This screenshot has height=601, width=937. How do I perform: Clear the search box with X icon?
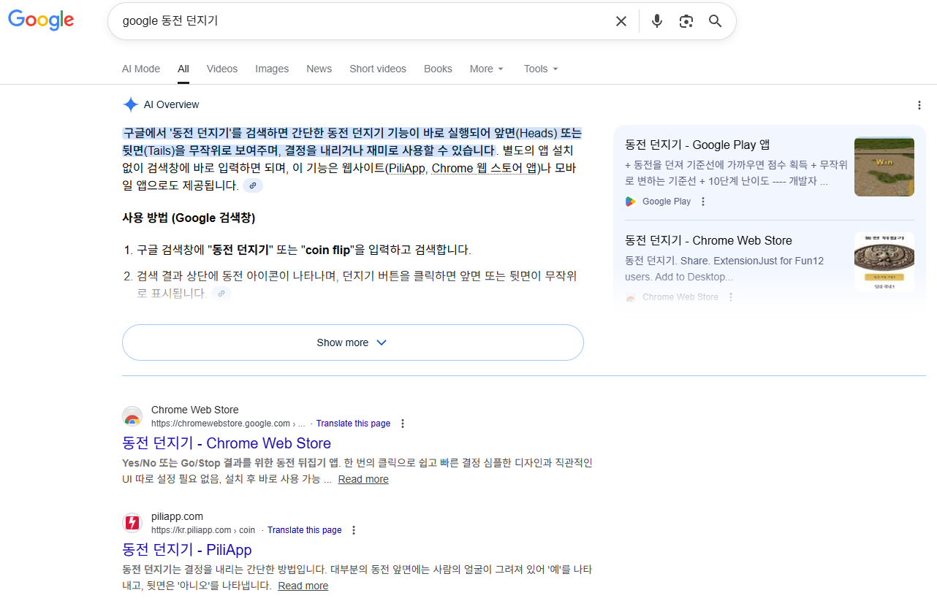[621, 21]
